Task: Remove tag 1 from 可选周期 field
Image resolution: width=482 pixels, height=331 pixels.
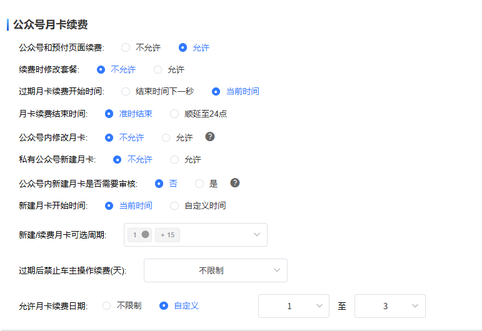Action: [x=146, y=235]
